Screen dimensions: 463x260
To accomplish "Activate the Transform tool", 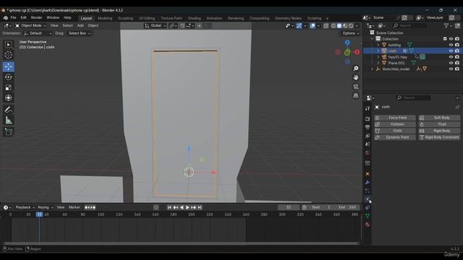I will (x=8, y=98).
